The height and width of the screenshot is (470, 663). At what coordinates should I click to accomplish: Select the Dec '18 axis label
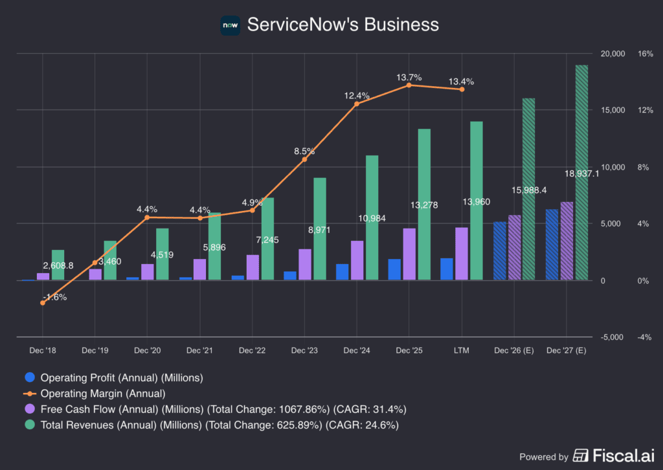click(43, 350)
